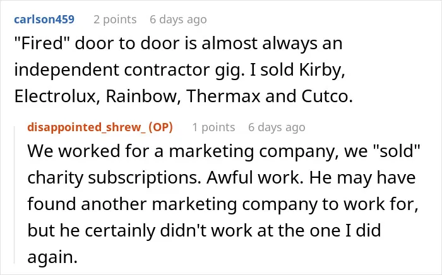Viewport: 442px width, 275px height.
Task: Open disappointed_shrew_ user profile link
Action: click(87, 127)
